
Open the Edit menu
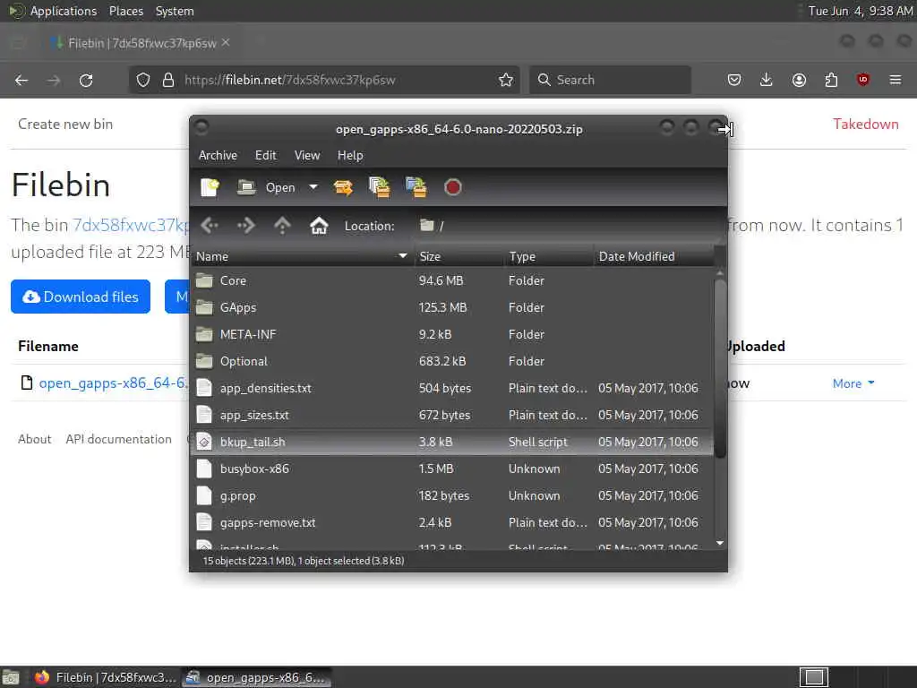tap(265, 155)
